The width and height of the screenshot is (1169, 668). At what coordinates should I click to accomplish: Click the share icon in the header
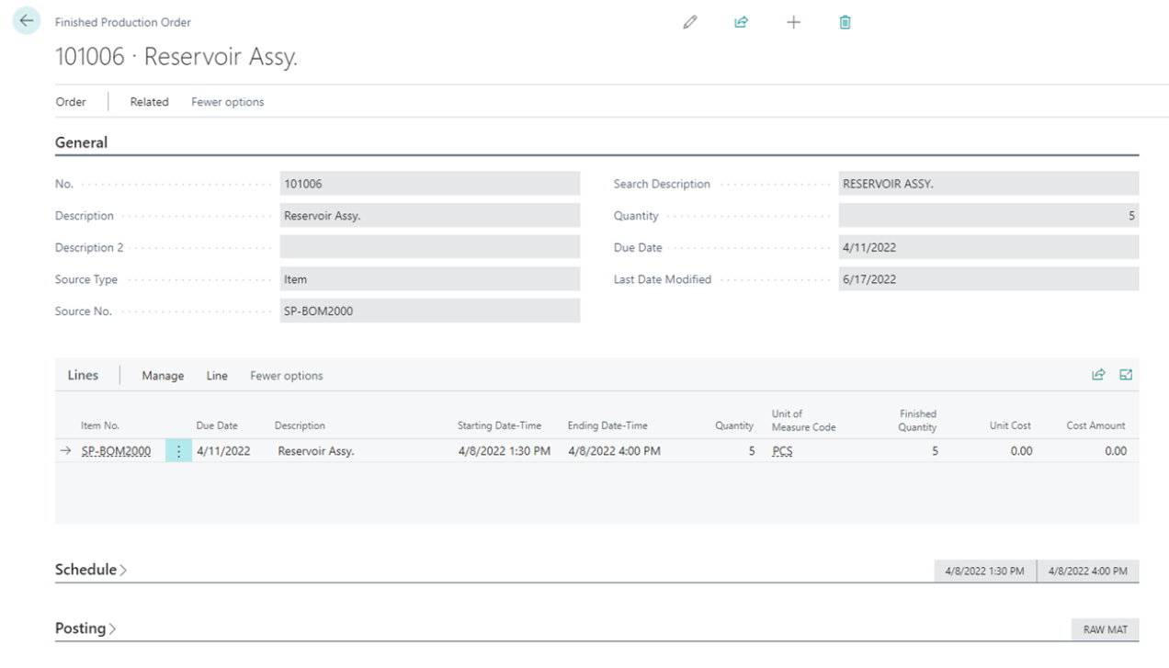point(740,22)
